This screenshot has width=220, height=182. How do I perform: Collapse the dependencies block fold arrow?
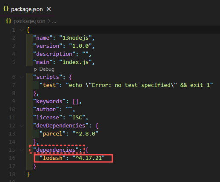[22, 150]
